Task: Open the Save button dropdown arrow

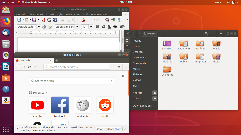Action: click(x=38, y=20)
